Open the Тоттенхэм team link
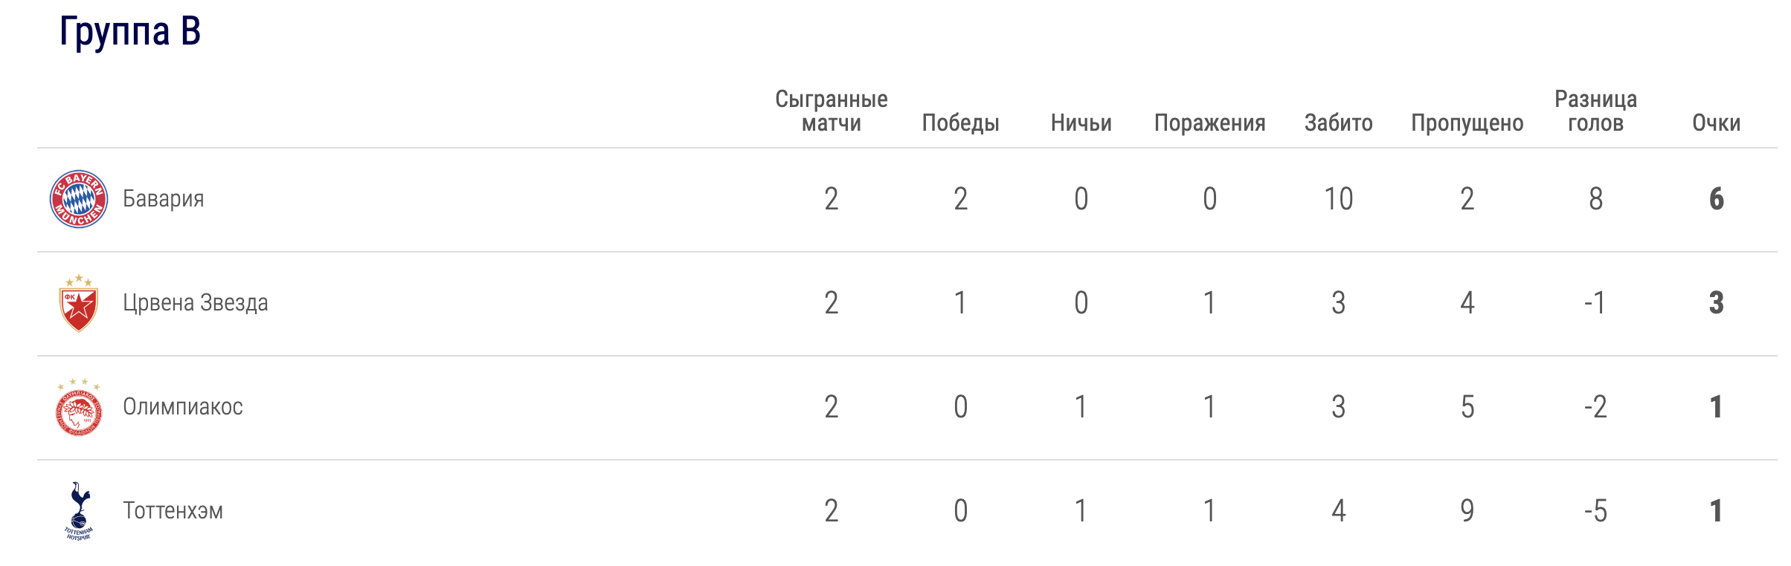The height and width of the screenshot is (566, 1791). (173, 511)
